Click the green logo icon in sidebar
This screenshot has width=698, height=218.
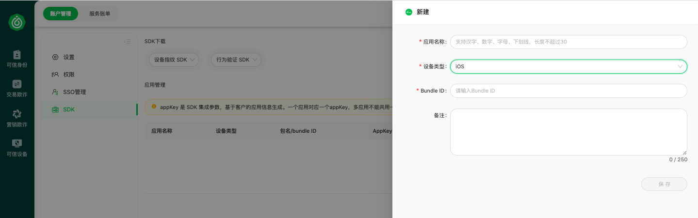(17, 22)
